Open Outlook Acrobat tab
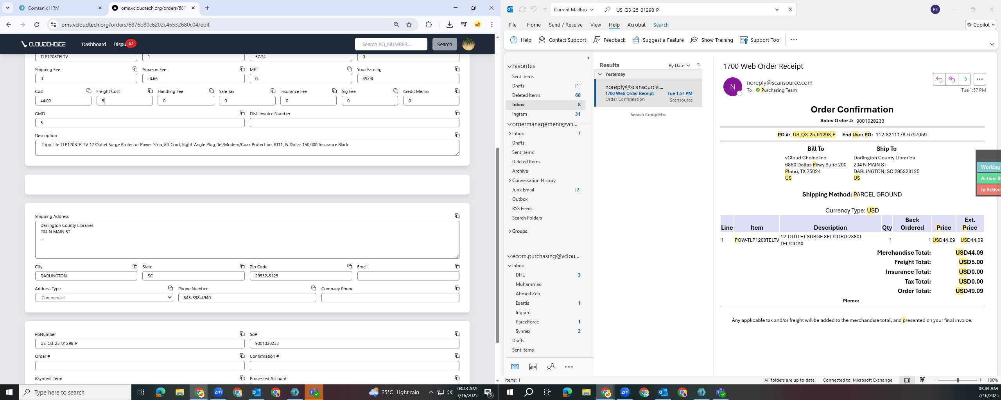This screenshot has width=1001, height=400. [x=636, y=25]
